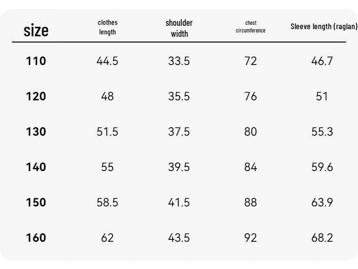Click sleeve length value 68.2

pos(322,237)
